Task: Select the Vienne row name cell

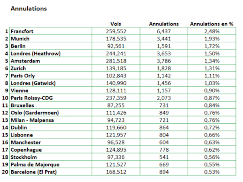Action: [19, 90]
